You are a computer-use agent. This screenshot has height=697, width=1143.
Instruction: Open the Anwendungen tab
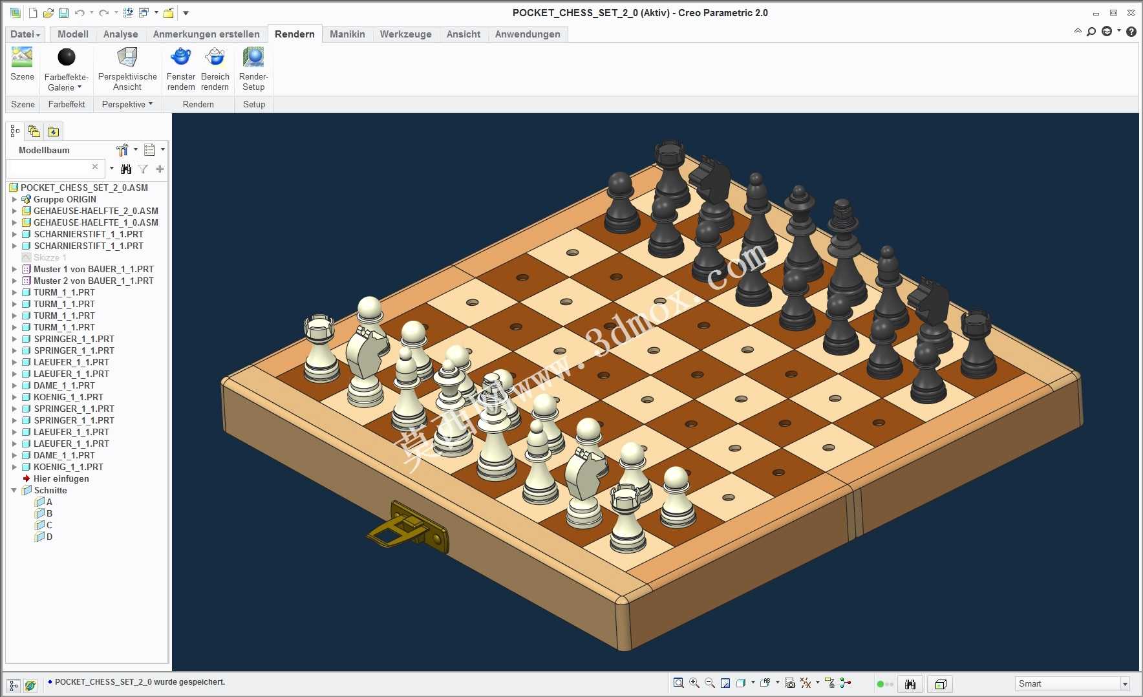coord(528,34)
